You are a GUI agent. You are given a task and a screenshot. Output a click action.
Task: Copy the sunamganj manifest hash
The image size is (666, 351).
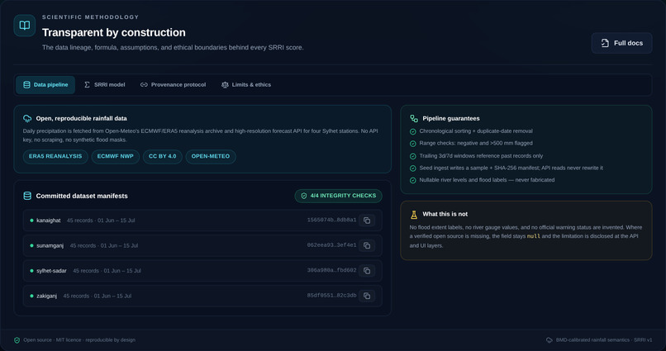(x=367, y=245)
